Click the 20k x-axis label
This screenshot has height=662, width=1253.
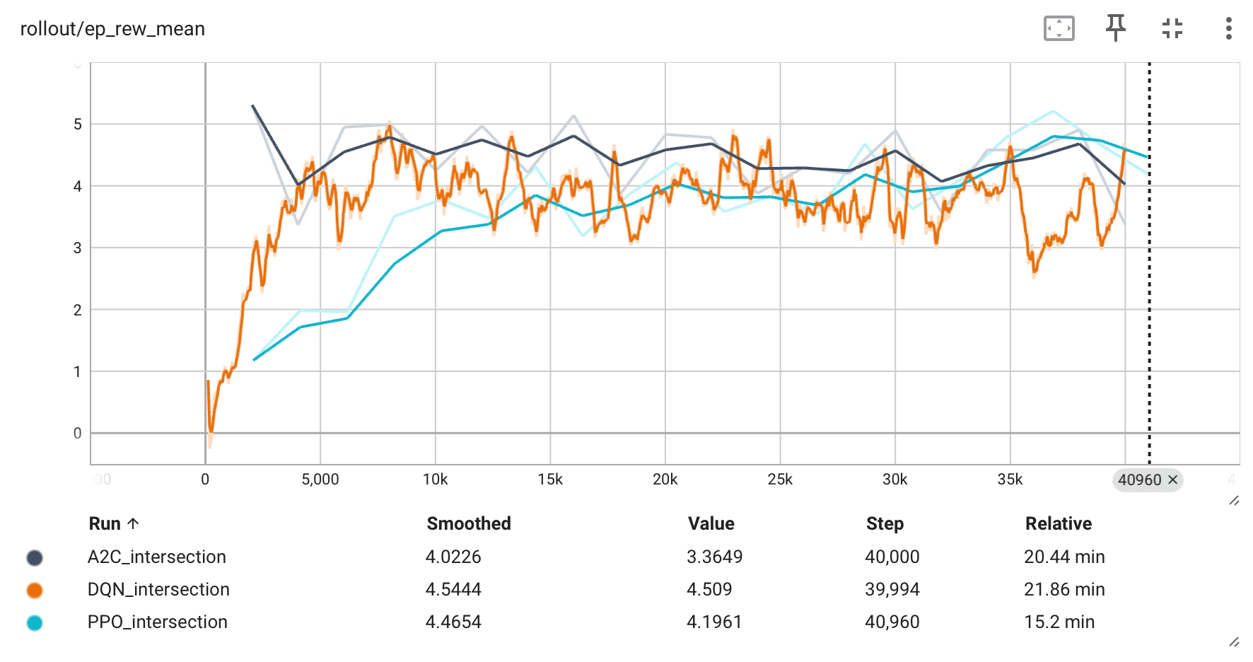tap(665, 480)
